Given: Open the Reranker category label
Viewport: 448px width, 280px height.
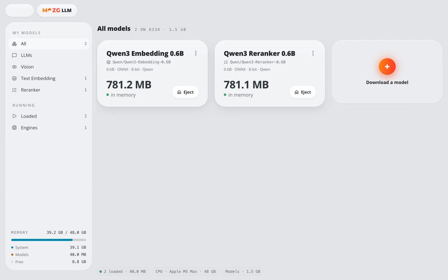Looking at the screenshot, I should (31, 90).
